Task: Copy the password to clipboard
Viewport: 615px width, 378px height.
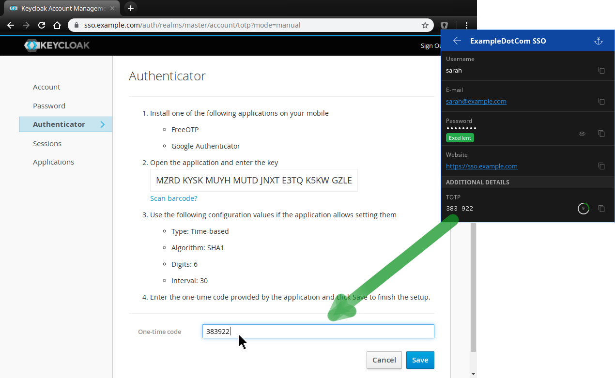Action: 601,134
